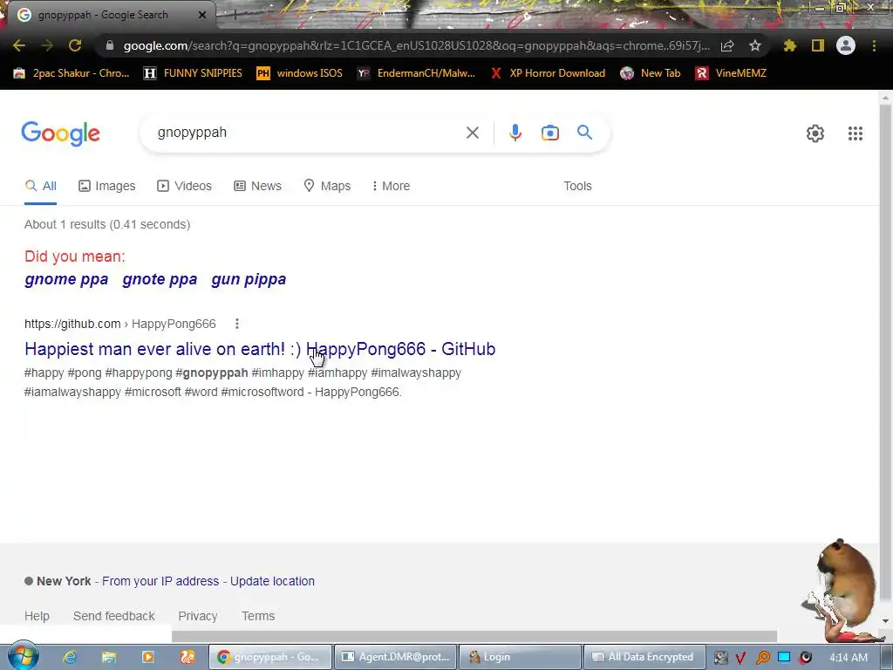Viewport: 893px width, 670px height.
Task: Close the gnopyppah Google Search tab
Action: 201,15
